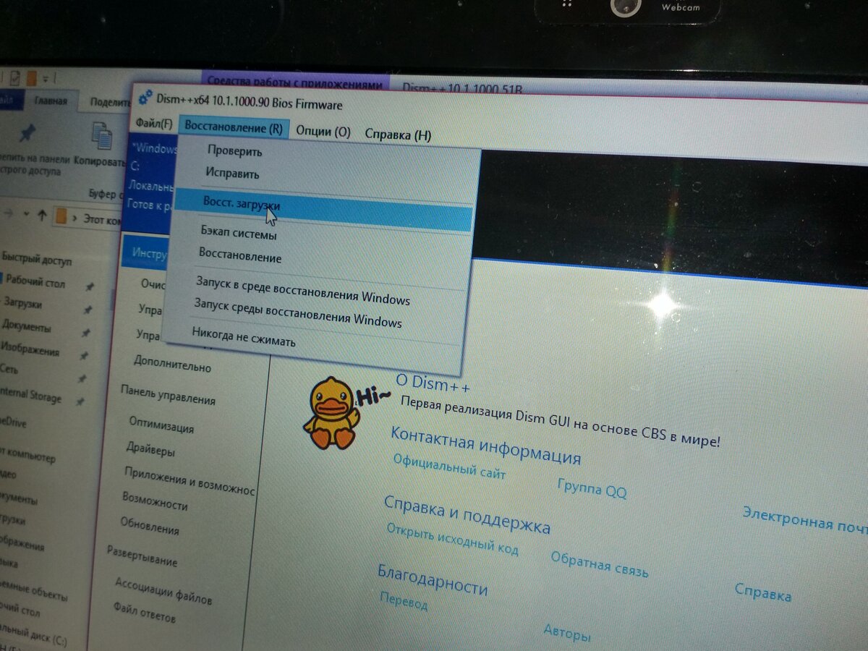Open Официальный сайт link
The image size is (868, 651).
tap(449, 466)
